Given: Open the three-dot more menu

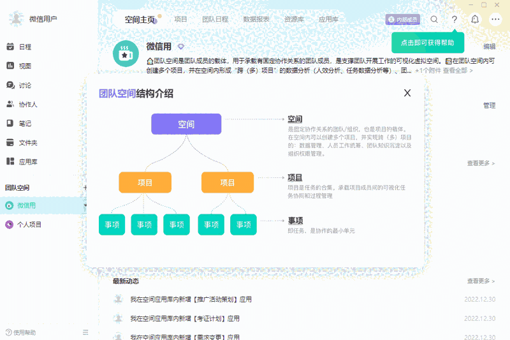Looking at the screenshot, I should click(495, 20).
